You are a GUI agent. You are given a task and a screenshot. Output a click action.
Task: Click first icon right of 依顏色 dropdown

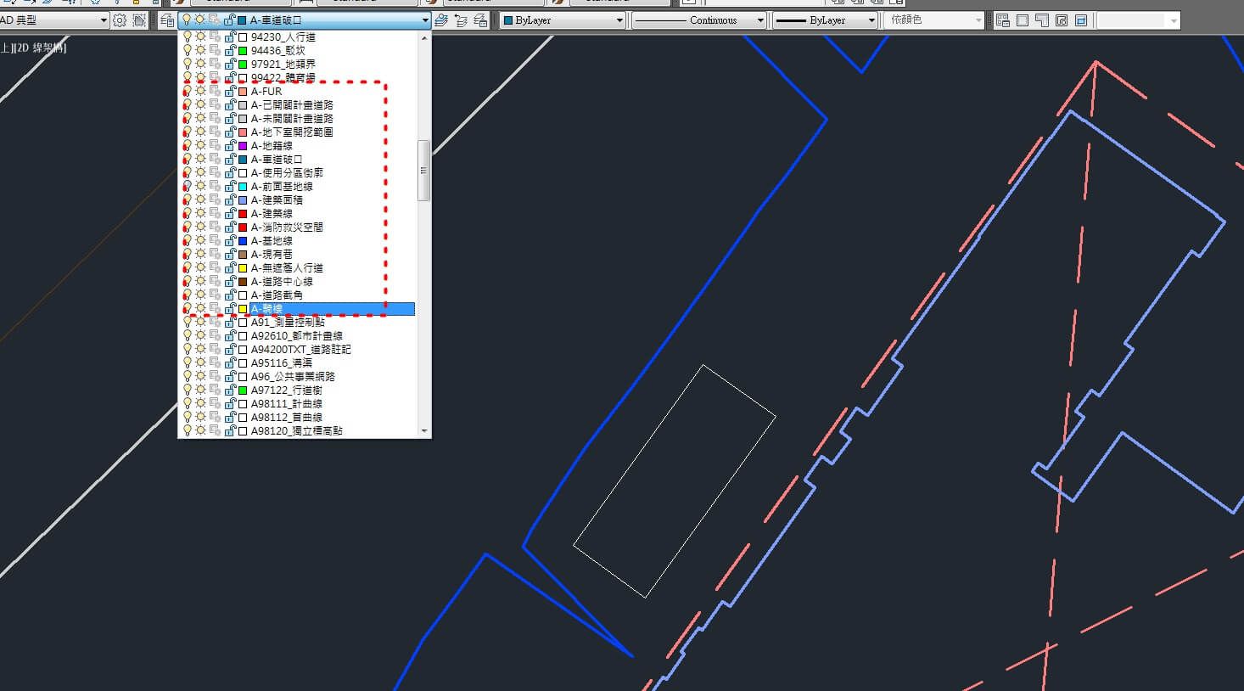pos(1002,20)
